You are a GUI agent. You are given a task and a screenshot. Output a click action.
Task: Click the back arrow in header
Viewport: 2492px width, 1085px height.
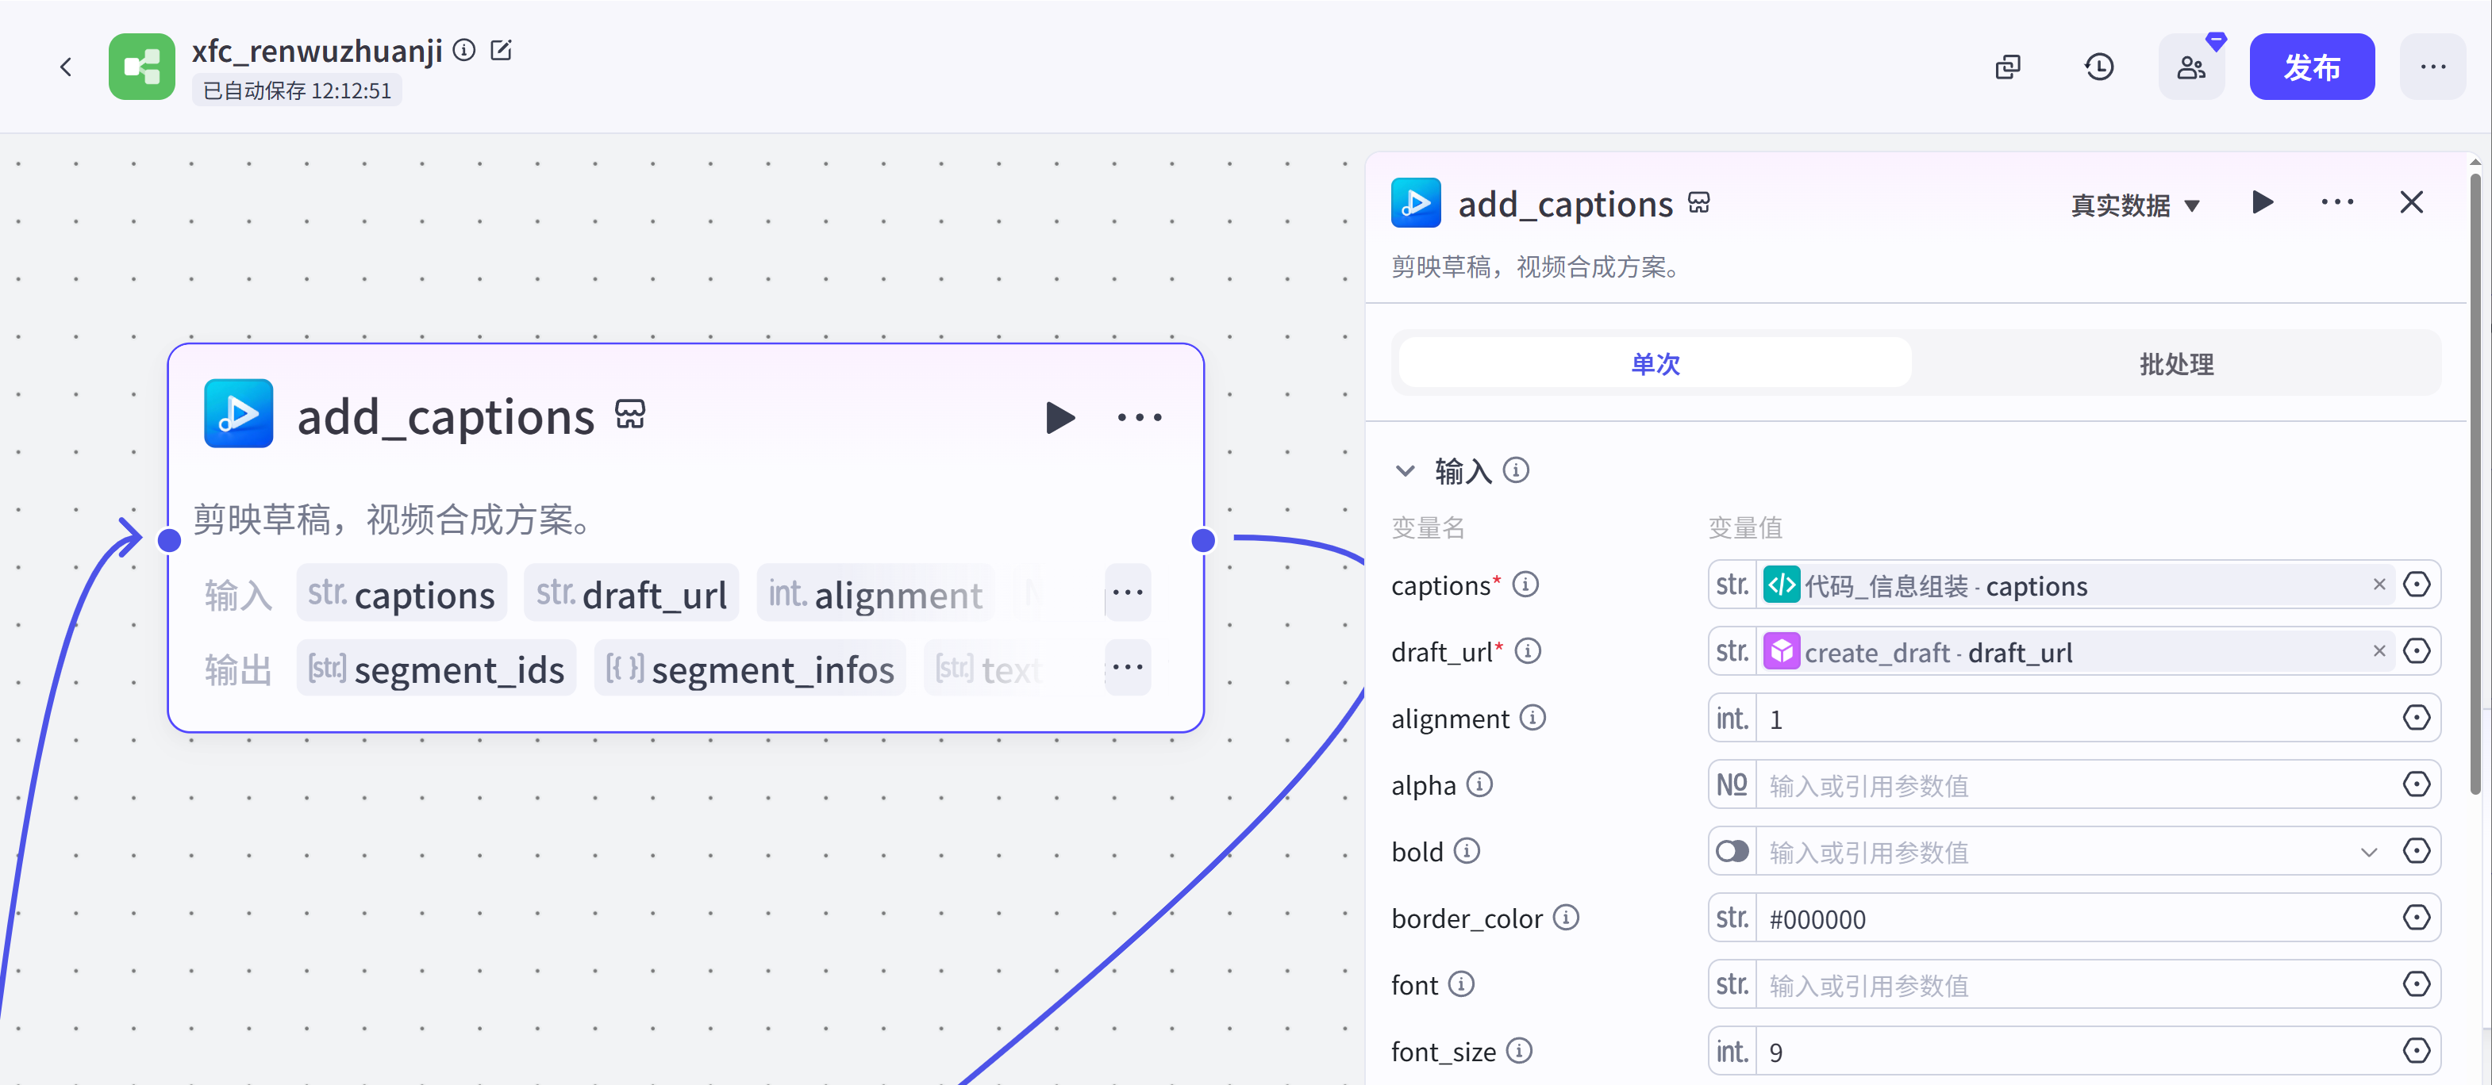(x=66, y=67)
